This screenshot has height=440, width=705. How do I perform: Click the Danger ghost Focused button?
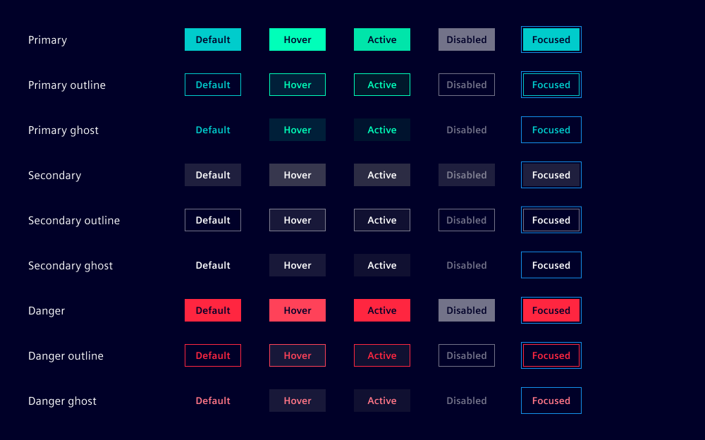[551, 401]
